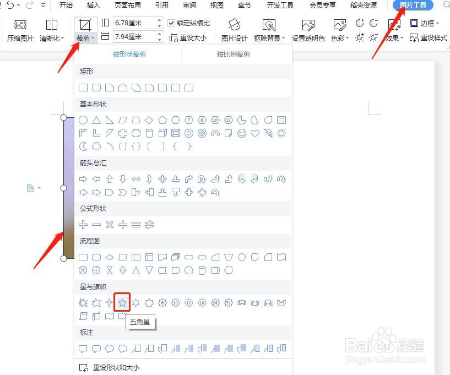Select the Crop by Shape (按形状裁剪) tab
Screen dimensions: 450x375
click(x=129, y=54)
